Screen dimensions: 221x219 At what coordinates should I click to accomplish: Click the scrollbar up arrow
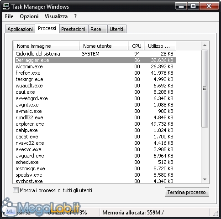click(205, 45)
